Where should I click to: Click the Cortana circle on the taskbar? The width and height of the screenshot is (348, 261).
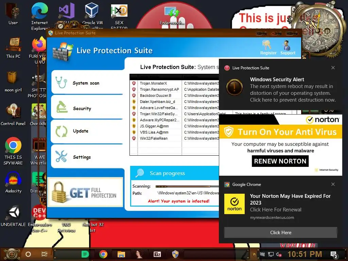(x=28, y=254)
